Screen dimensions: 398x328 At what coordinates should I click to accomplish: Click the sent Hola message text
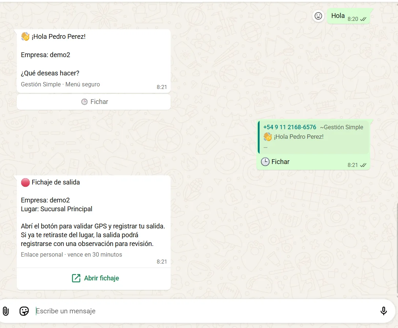tap(338, 16)
